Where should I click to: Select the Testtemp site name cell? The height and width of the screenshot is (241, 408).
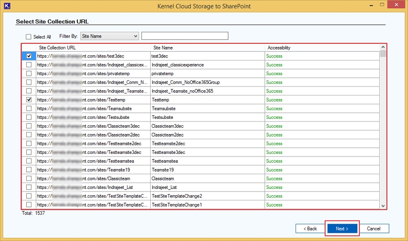207,100
